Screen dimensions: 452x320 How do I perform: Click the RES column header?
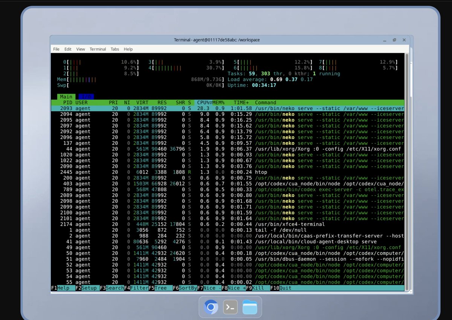162,103
